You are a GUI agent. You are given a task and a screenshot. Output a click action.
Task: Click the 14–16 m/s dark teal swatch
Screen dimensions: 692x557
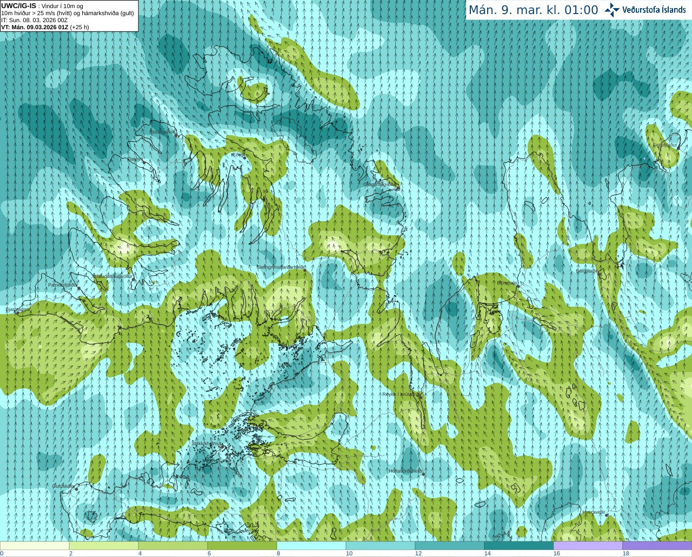pos(519,546)
